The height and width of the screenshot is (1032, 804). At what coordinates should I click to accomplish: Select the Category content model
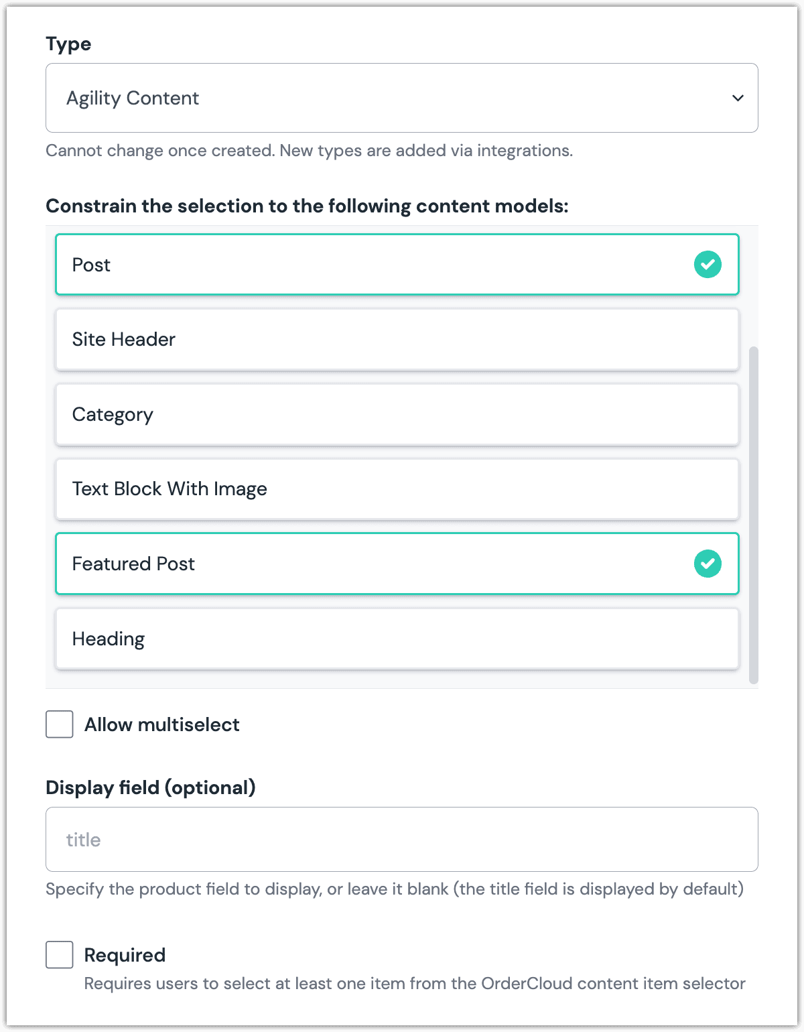pos(397,414)
